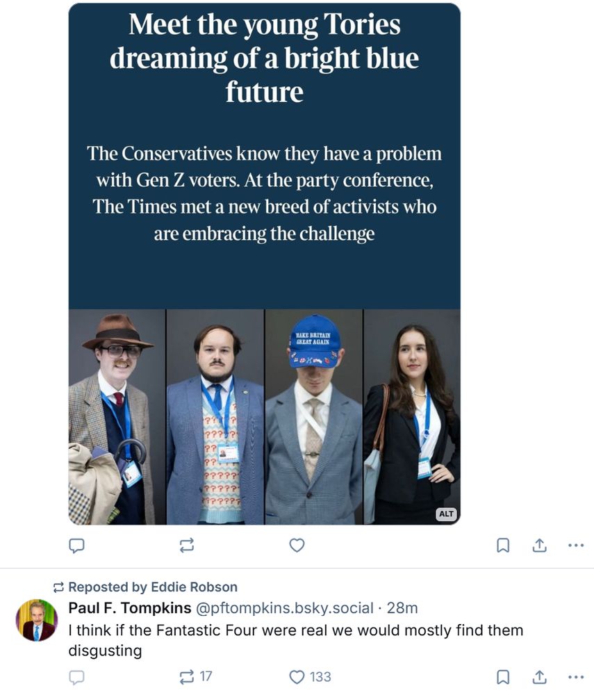Image resolution: width=594 pixels, height=695 pixels.
Task: Repost the Fantastic Four post with 17 reposts
Action: point(195,677)
